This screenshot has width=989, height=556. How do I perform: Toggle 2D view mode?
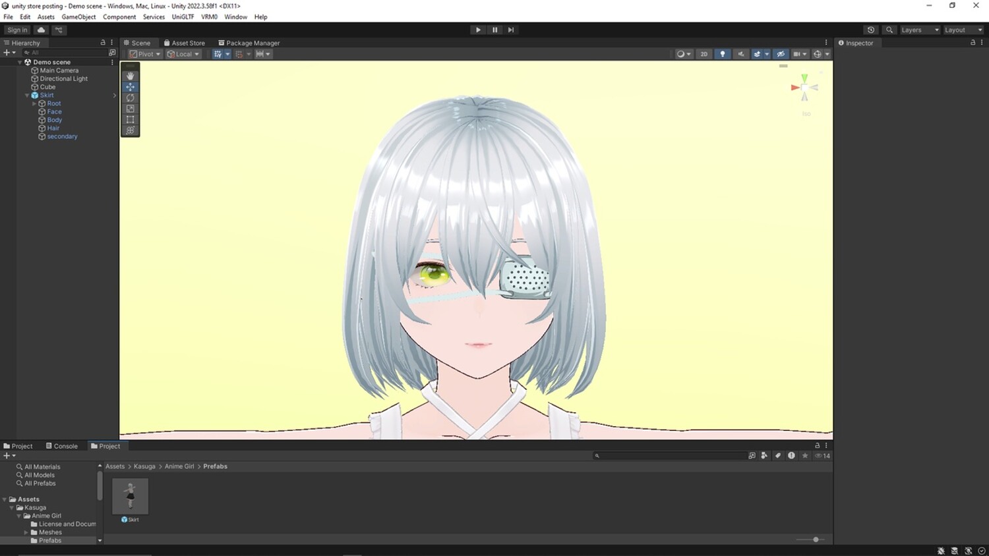704,54
